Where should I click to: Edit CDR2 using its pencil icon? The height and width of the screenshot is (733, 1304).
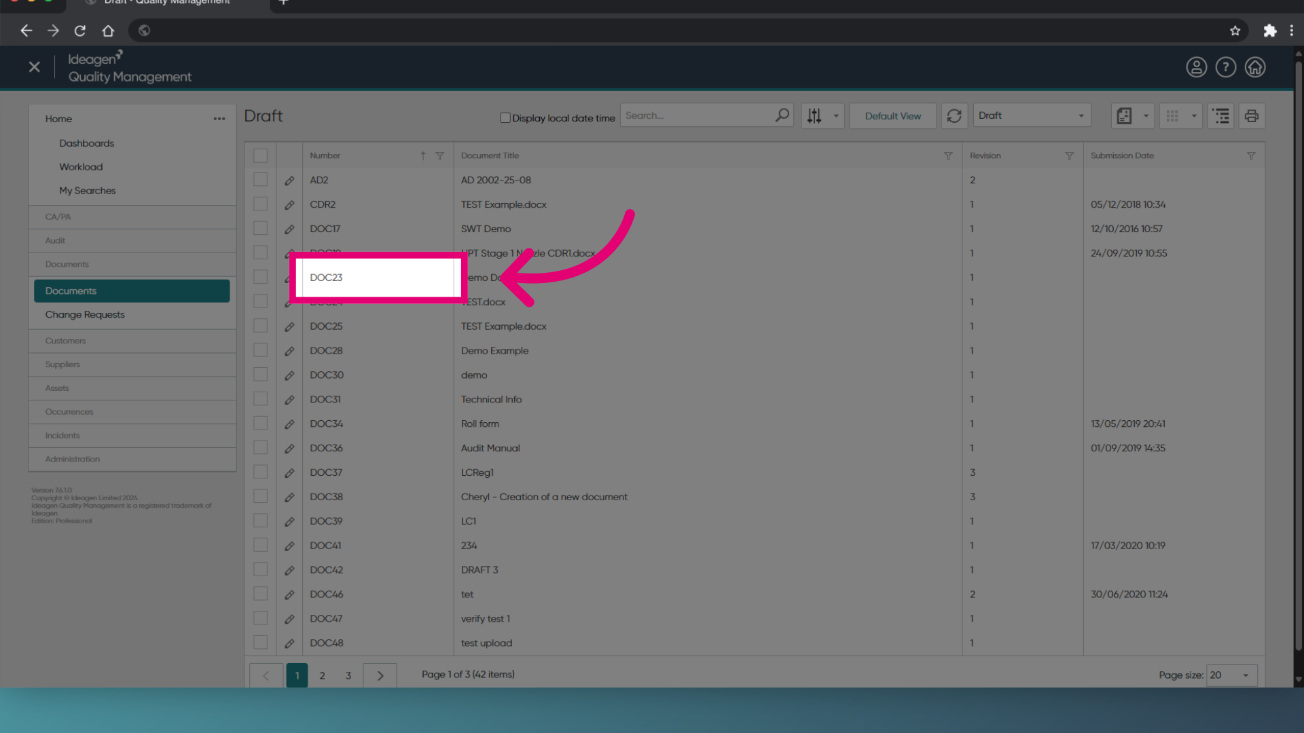coord(289,205)
